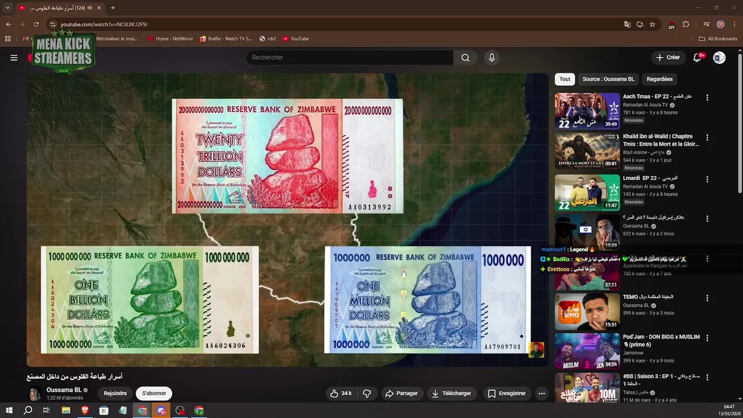Viewport: 743px width, 418px height.
Task: Open Pod'Jam DON BIGG x MUSLIM thumbnail
Action: pos(587,352)
